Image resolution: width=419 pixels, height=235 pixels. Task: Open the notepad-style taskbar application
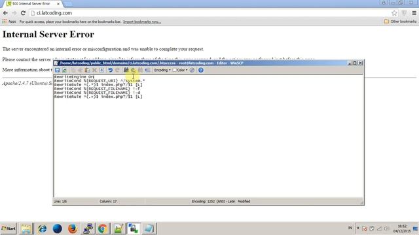click(149, 228)
